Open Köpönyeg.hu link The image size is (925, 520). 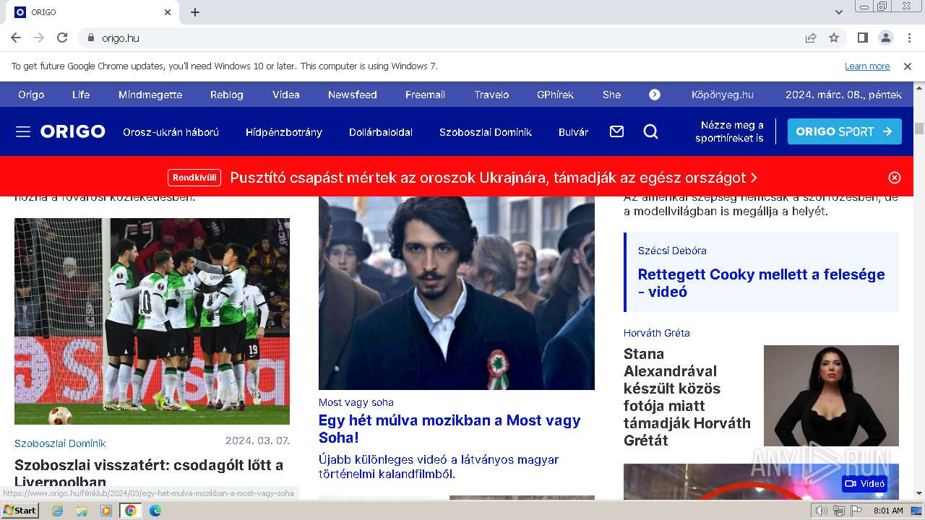(723, 95)
